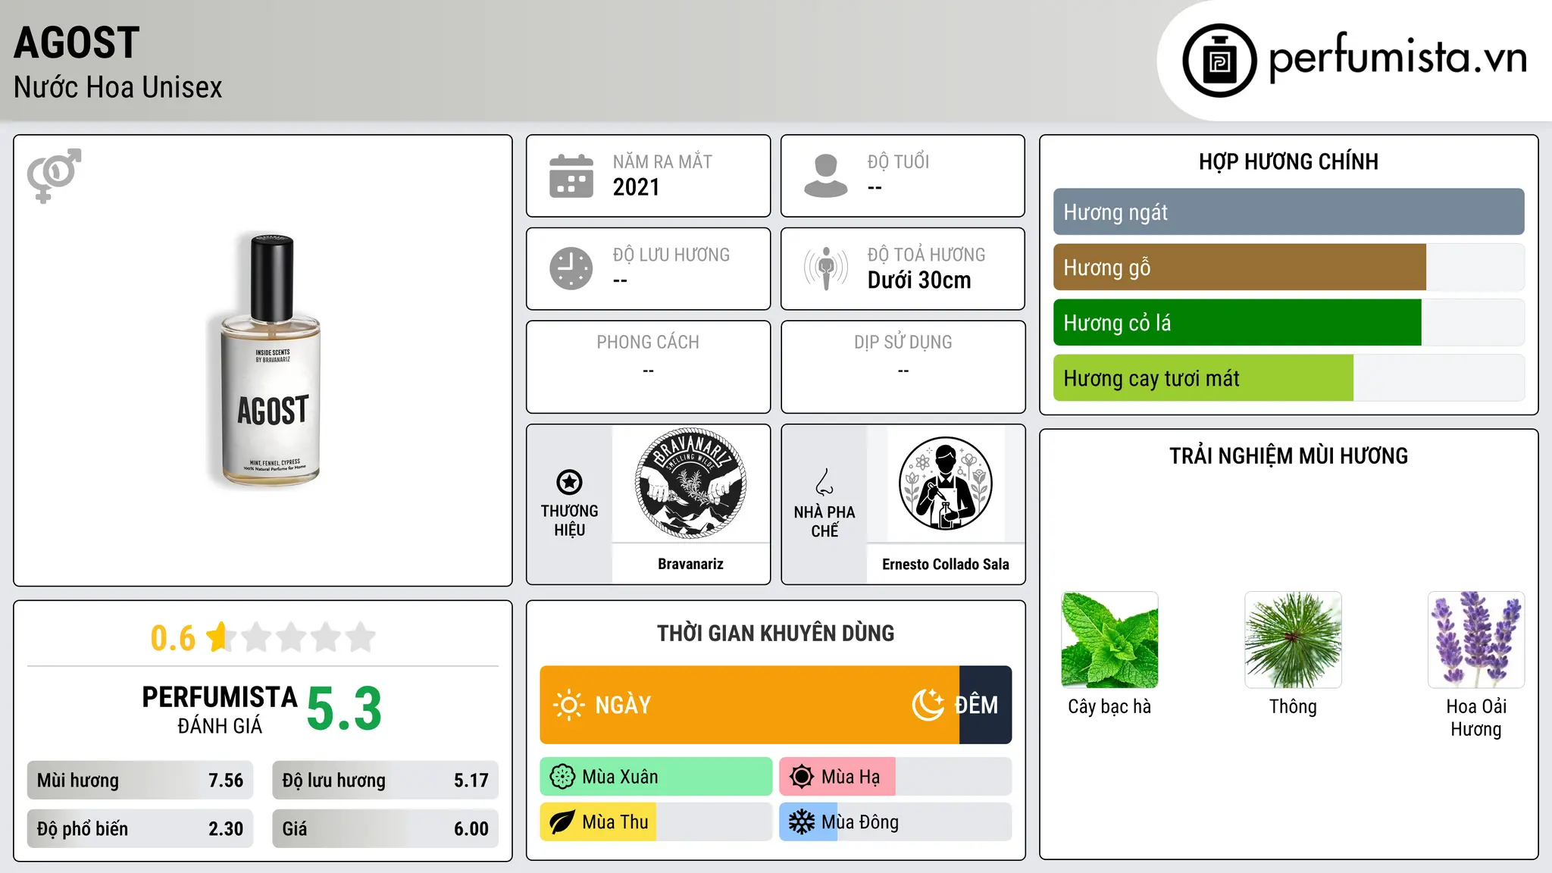Click the Nhà pha chế label
1552x873 pixels.
[824, 521]
